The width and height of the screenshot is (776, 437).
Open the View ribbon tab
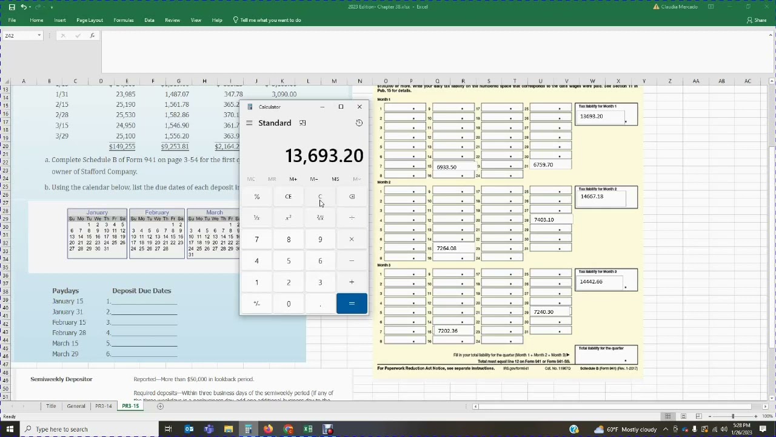(196, 20)
